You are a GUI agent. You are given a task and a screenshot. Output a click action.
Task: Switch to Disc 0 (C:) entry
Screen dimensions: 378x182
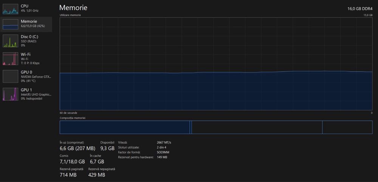tap(26, 41)
